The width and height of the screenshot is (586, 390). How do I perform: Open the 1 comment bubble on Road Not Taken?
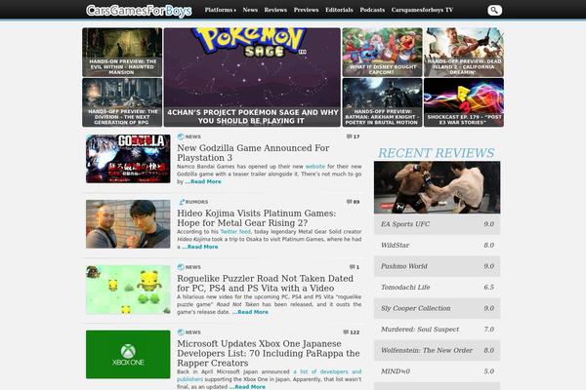coord(354,267)
